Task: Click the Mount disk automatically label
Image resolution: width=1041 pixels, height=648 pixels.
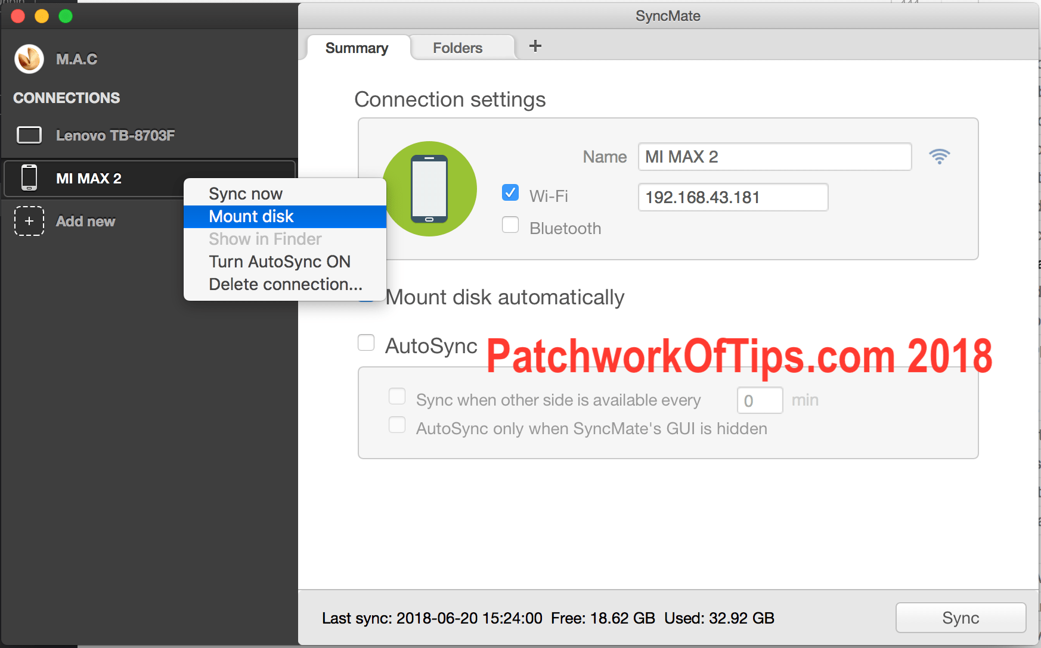Action: (x=505, y=297)
